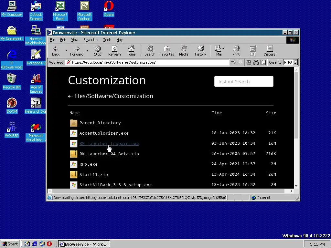Open the Favorites menu

[91, 40]
